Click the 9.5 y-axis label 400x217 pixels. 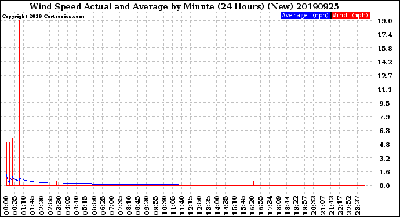[x=384, y=104]
